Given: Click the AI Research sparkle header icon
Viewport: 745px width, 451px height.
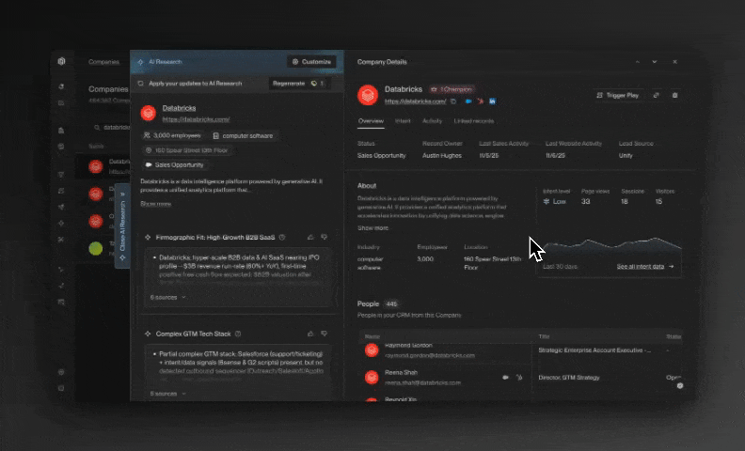Looking at the screenshot, I should click(140, 62).
